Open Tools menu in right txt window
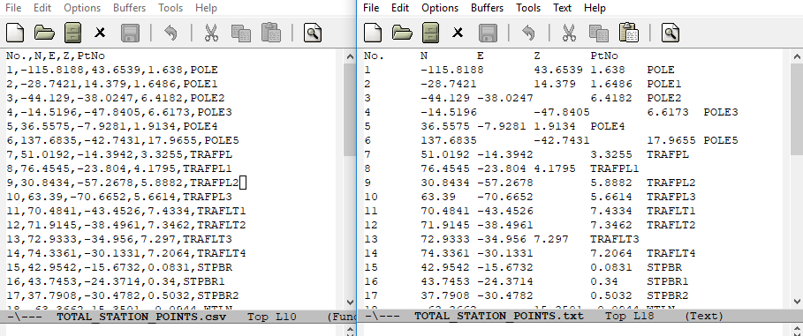 (x=528, y=8)
